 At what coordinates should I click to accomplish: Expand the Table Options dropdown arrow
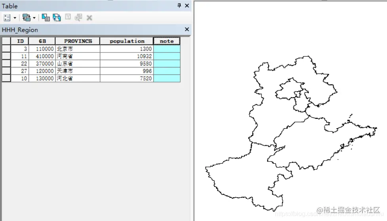(x=15, y=18)
